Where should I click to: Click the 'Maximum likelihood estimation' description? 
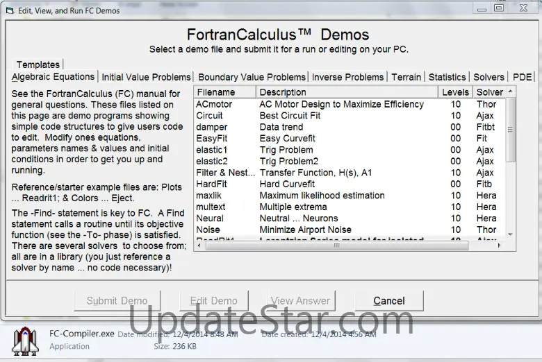(x=322, y=196)
